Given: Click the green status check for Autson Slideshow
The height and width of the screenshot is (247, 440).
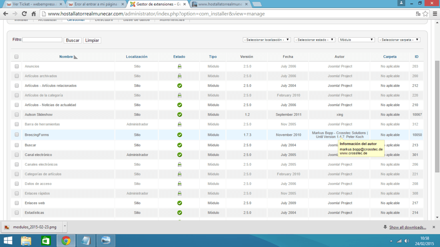Looking at the screenshot, I should click(180, 114).
